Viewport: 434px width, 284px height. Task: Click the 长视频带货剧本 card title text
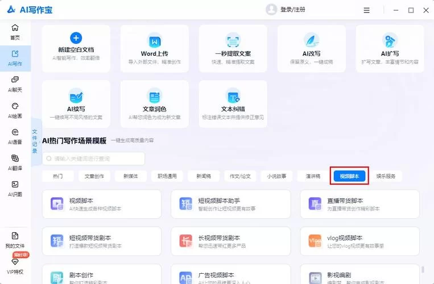coord(219,238)
